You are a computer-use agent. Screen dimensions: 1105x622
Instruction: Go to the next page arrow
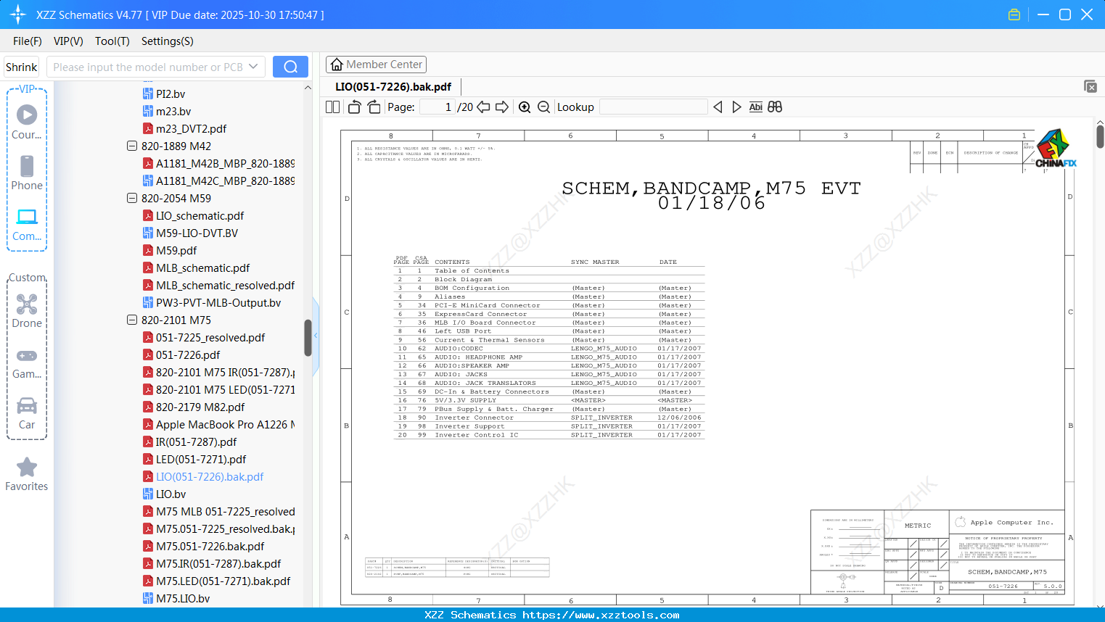[x=502, y=107]
